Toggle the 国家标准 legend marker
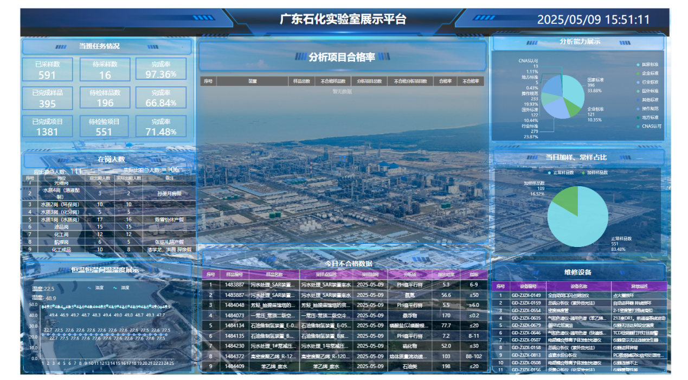 tap(638, 65)
